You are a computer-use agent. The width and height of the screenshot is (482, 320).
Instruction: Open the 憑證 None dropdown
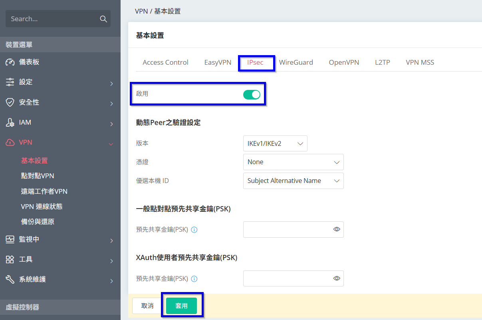(293, 162)
